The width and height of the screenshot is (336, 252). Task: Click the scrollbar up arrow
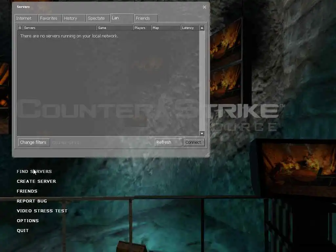point(202,28)
